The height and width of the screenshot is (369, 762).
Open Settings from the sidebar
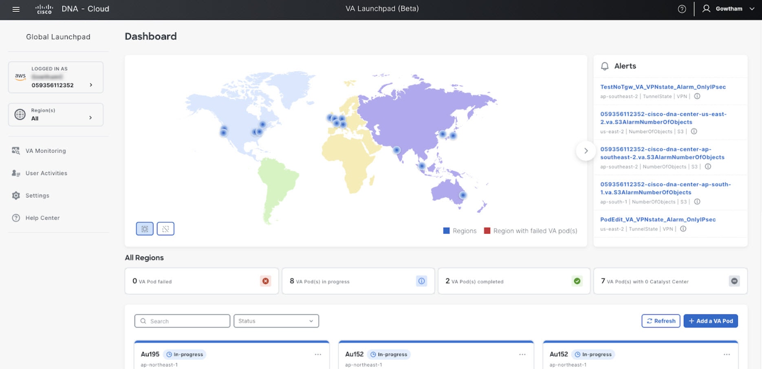point(37,195)
